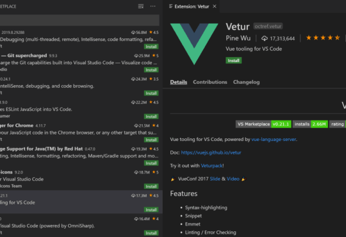This screenshot has width=346, height=237.
Task: Follow the Veturpack link
Action: coord(211,166)
